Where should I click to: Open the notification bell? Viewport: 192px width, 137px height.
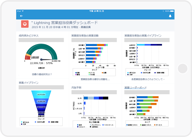coord(170,16)
